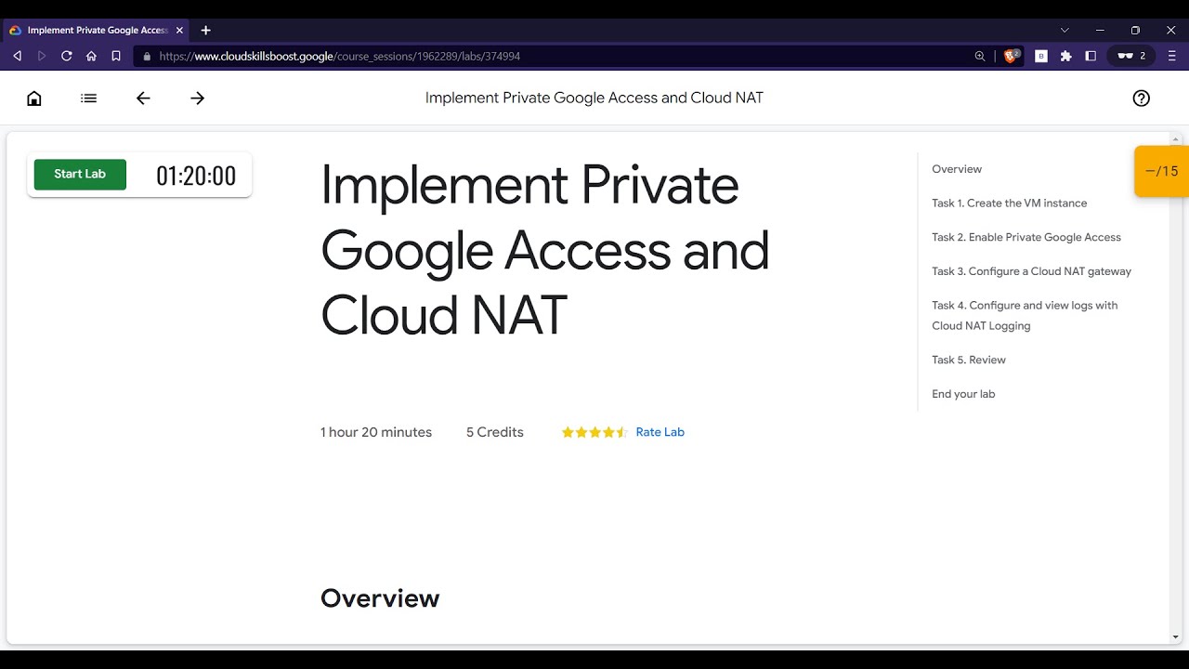Image resolution: width=1189 pixels, height=669 pixels.
Task: Bookmark this page
Action: pos(116,56)
